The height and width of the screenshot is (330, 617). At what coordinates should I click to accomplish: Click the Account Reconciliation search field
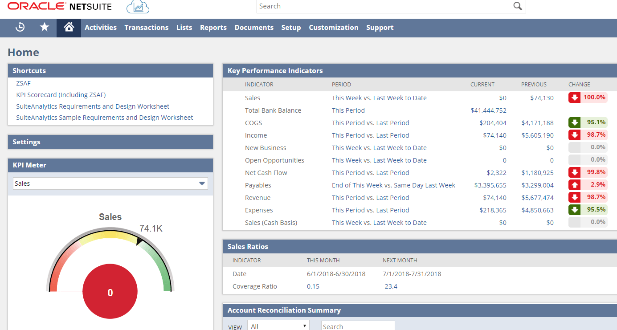357,326
